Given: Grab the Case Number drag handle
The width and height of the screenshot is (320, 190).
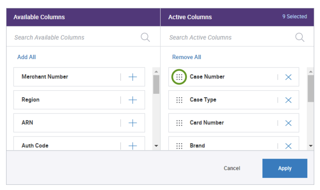Looking at the screenshot, I should click(179, 77).
